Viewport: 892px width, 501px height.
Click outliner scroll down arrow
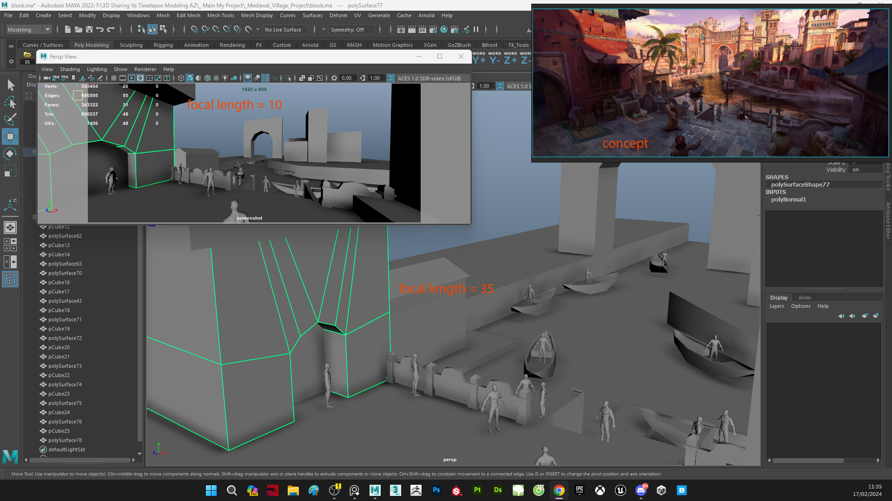[x=139, y=454]
